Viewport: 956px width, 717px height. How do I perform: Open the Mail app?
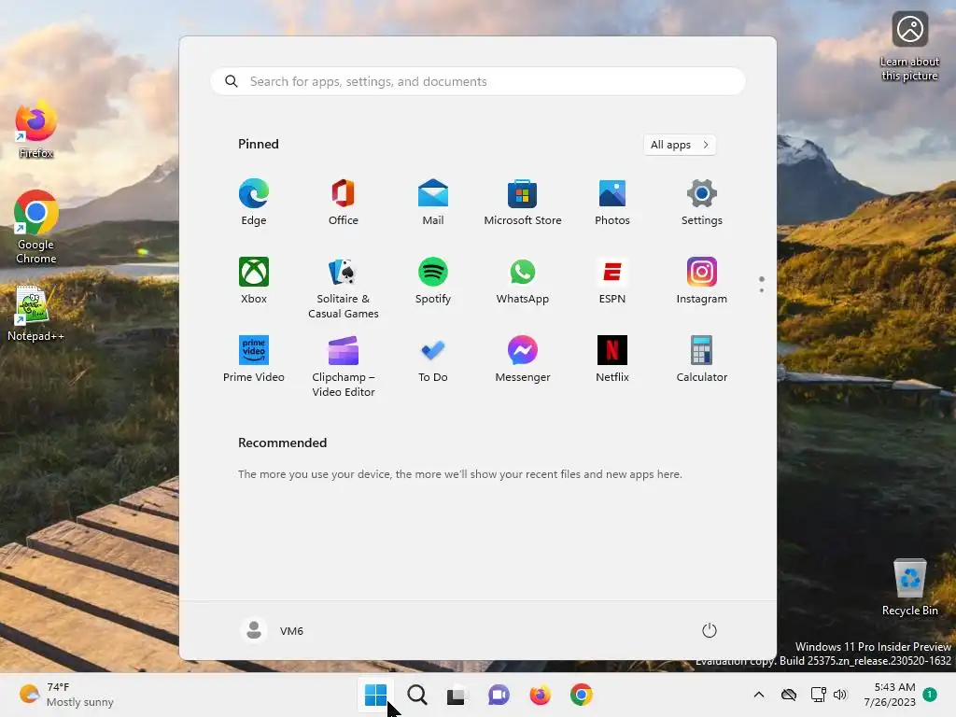tap(433, 203)
